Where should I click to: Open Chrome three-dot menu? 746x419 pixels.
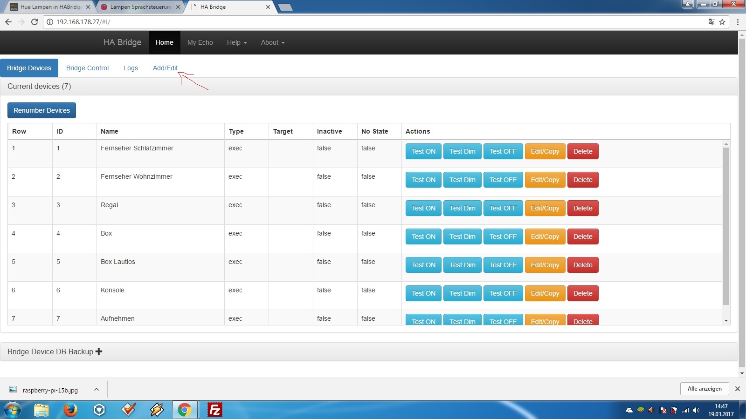click(x=738, y=22)
